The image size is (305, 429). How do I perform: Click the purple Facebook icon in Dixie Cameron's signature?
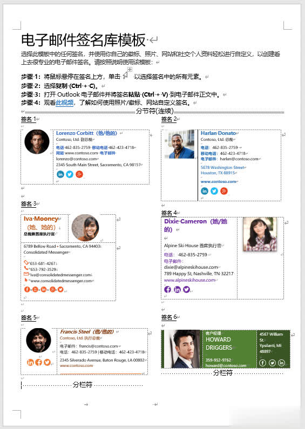[167, 289]
